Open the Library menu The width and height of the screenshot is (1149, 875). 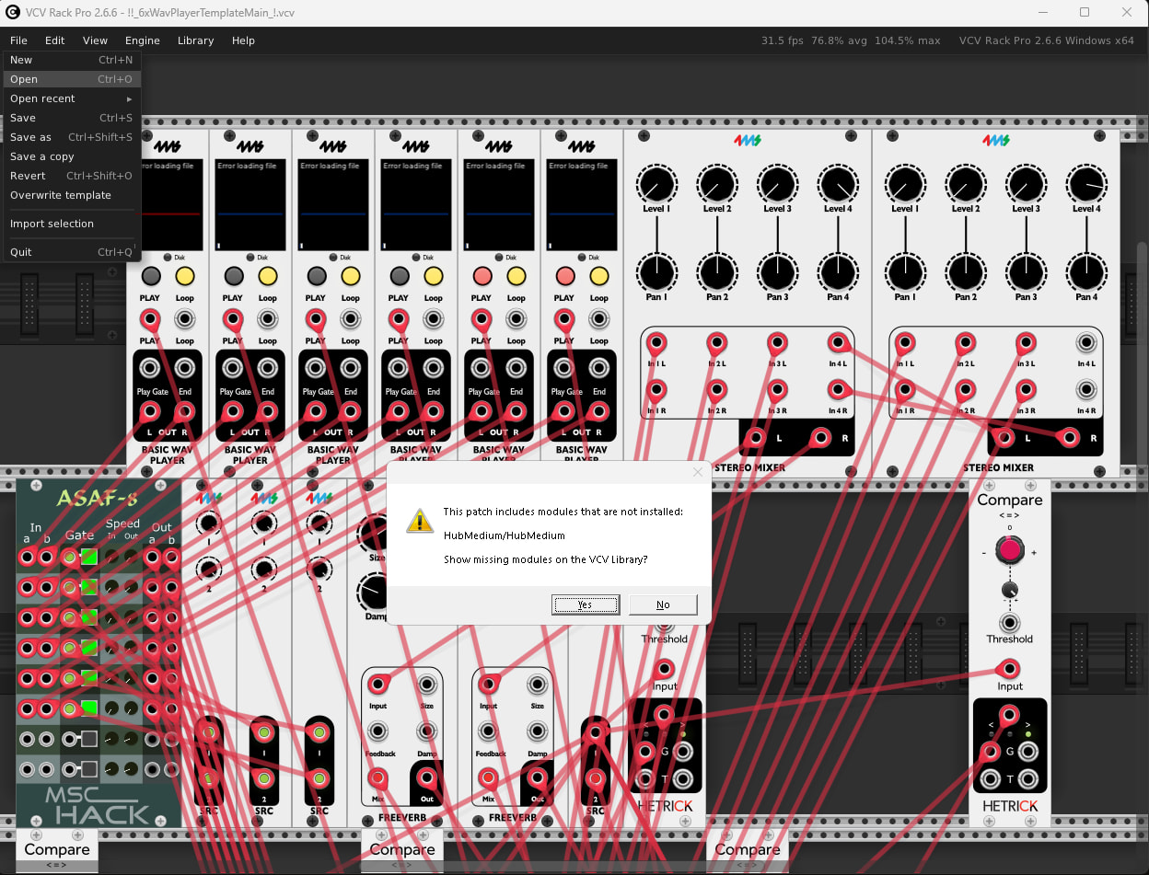tap(195, 40)
